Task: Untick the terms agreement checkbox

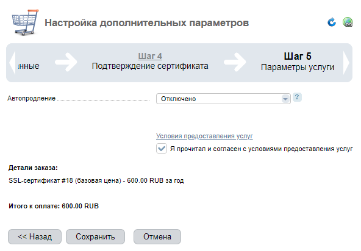Action: pyautogui.click(x=162, y=149)
